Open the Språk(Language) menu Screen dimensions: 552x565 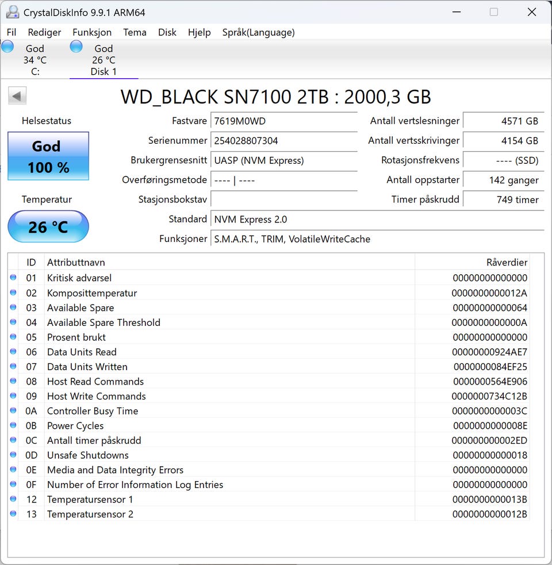click(x=259, y=32)
